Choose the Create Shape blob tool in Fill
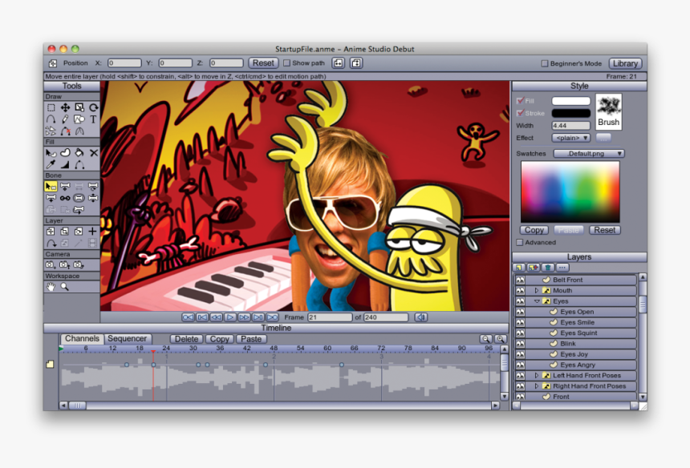This screenshot has width=690, height=468. point(65,153)
